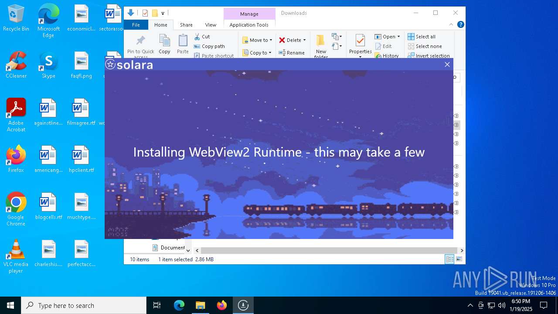Click the New folder button

pos(321,46)
